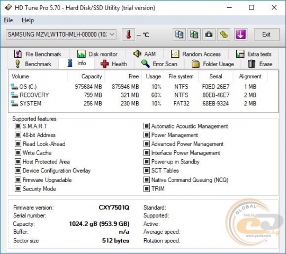286x254 pixels.
Task: Sort by the Alignment column header
Action: (x=250, y=76)
